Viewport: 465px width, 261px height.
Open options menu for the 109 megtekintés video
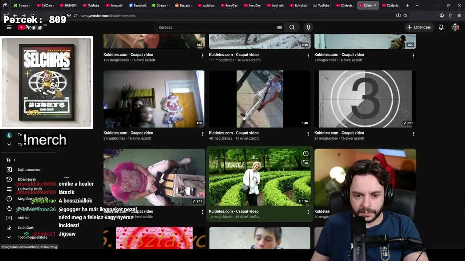tap(203, 55)
